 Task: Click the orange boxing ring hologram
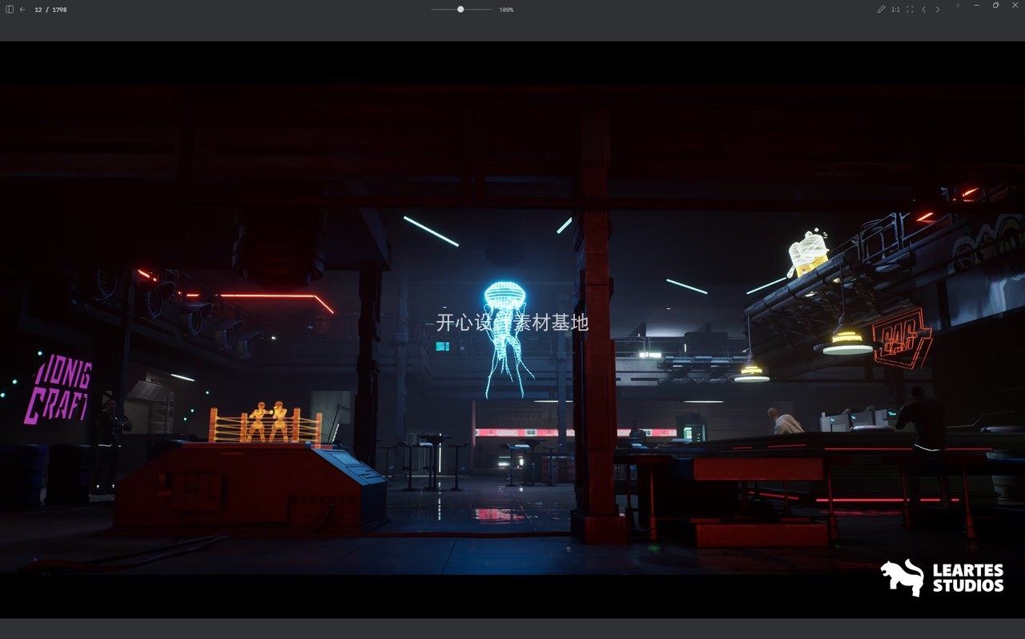click(x=266, y=424)
